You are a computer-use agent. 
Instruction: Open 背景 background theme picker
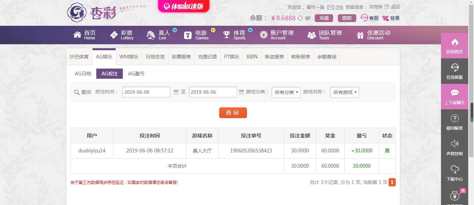click(x=391, y=18)
